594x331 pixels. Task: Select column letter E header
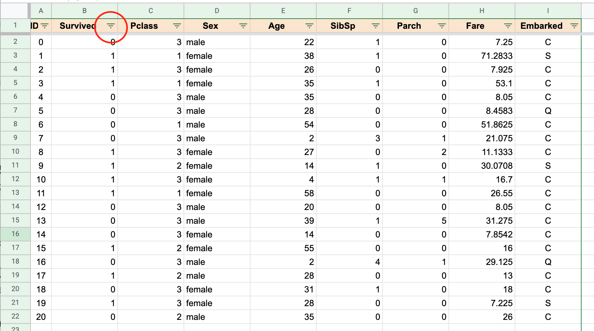pyautogui.click(x=283, y=11)
